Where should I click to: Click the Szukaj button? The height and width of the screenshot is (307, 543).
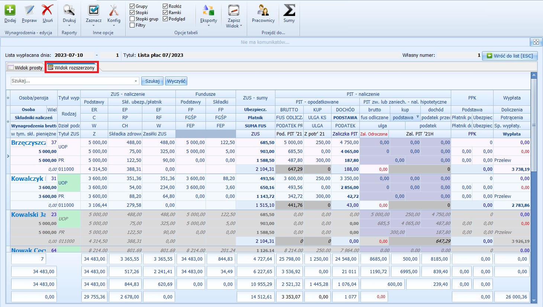coord(152,81)
